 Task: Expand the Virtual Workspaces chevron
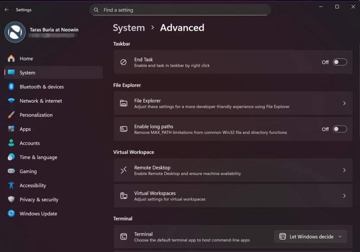pos(344,196)
